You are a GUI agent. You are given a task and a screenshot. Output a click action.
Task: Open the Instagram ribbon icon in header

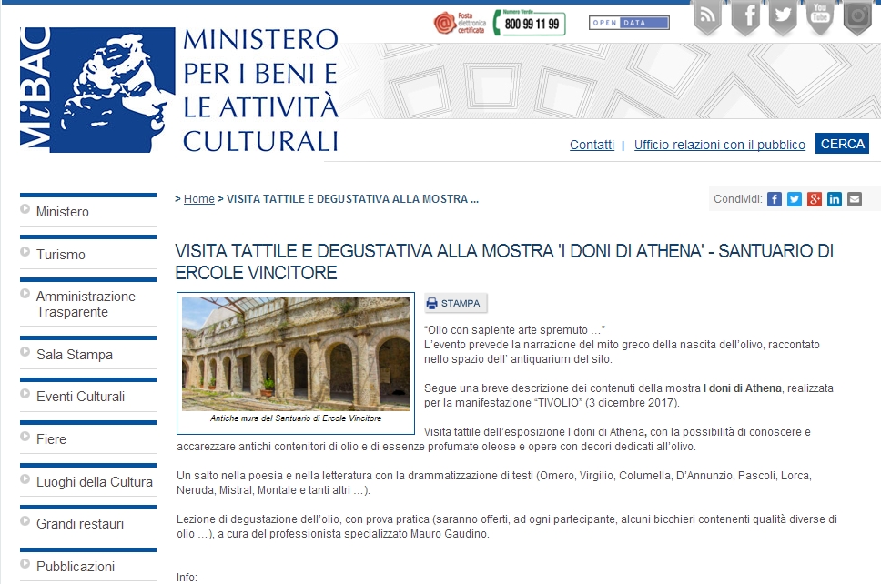pos(856,17)
